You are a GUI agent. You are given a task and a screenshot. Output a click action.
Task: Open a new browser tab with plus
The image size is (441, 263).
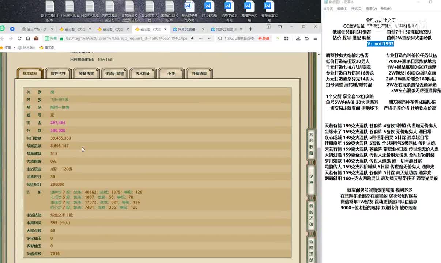tap(250, 29)
